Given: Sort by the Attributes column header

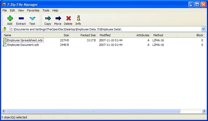Looking at the screenshot, I should point(137,35).
